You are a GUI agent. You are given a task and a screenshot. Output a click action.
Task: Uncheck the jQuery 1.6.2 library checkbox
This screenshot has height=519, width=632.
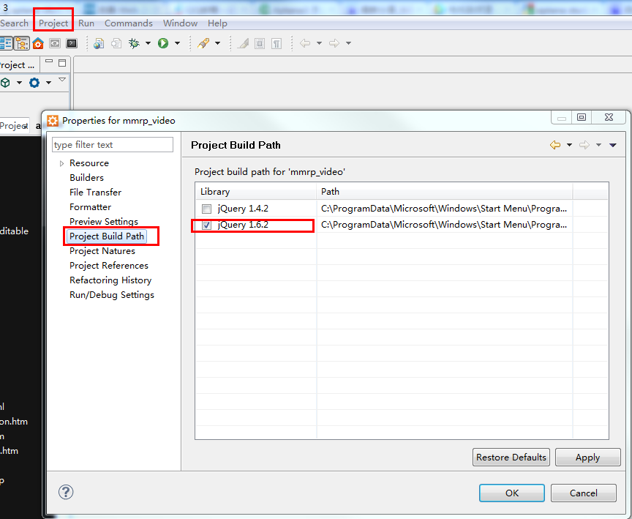click(207, 225)
